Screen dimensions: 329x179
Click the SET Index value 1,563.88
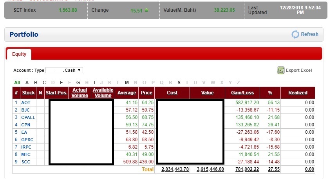[68, 10]
